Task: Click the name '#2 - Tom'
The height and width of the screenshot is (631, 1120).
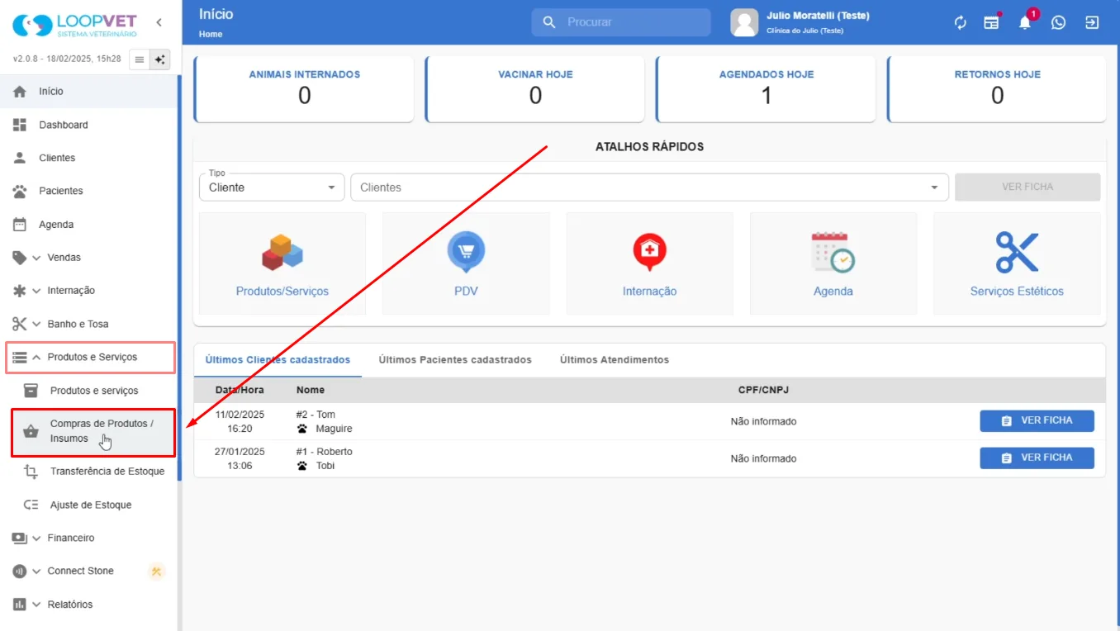Action: 316,415
